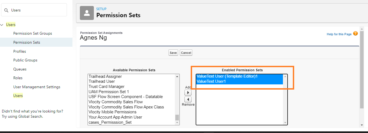Open Permission Set Groups in the sidebar
Viewport: 368px width, 133px height.
pos(33,33)
